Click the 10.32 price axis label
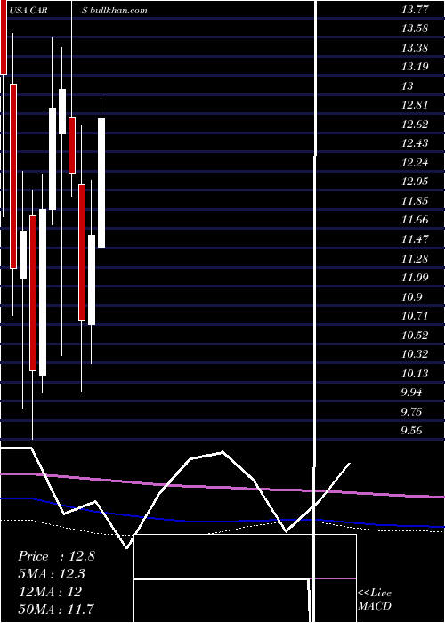Image resolution: width=445 pixels, height=623 pixels. 416,353
